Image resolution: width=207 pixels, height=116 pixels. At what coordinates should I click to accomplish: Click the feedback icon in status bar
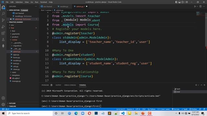(200, 109)
